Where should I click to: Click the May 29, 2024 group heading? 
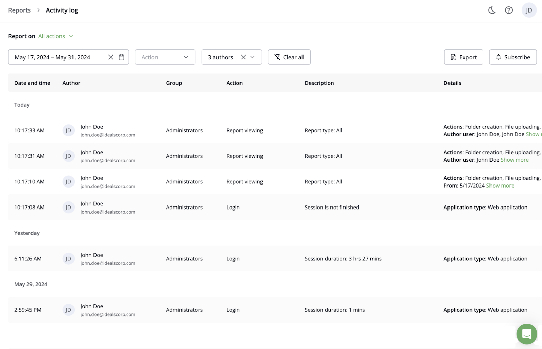30,284
